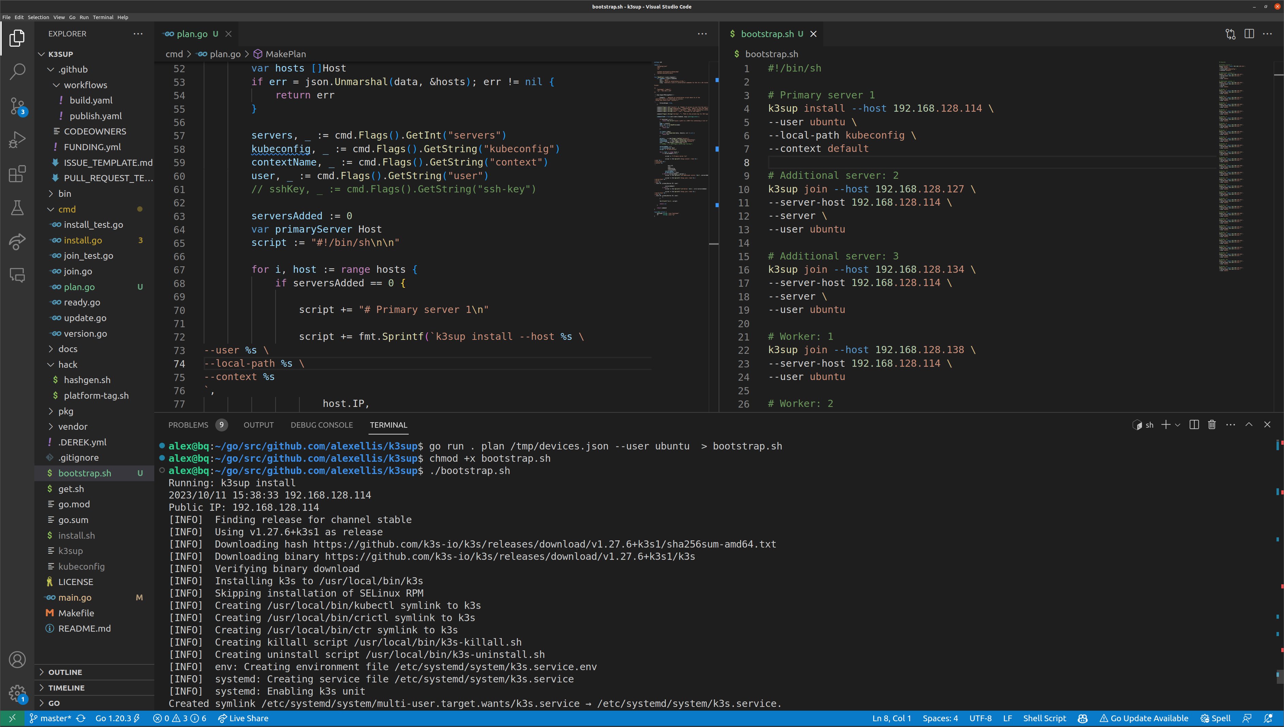Open the File menu

tap(6, 17)
